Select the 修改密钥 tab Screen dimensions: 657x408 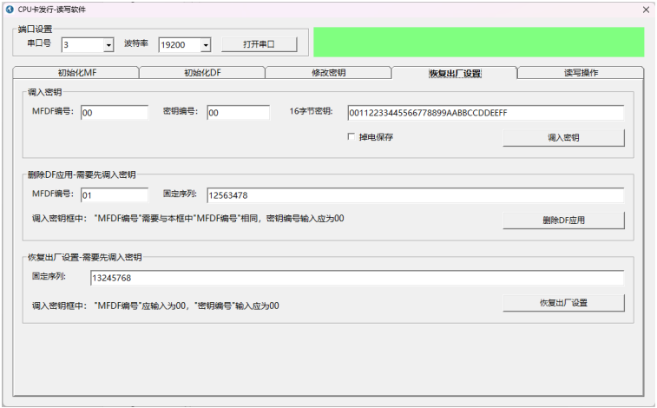(328, 73)
